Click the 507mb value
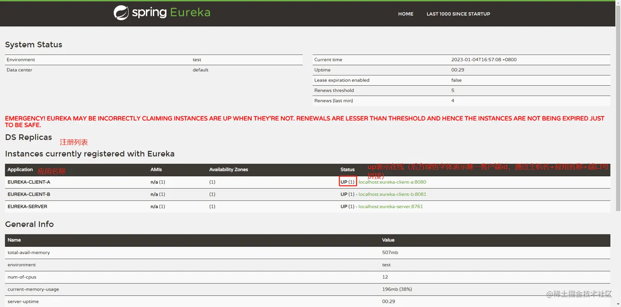This screenshot has width=621, height=307. (390, 252)
